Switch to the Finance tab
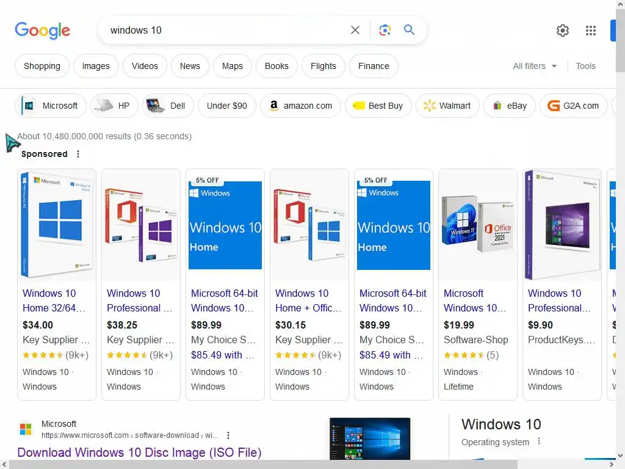Viewport: 625px width, 469px height. click(x=374, y=66)
